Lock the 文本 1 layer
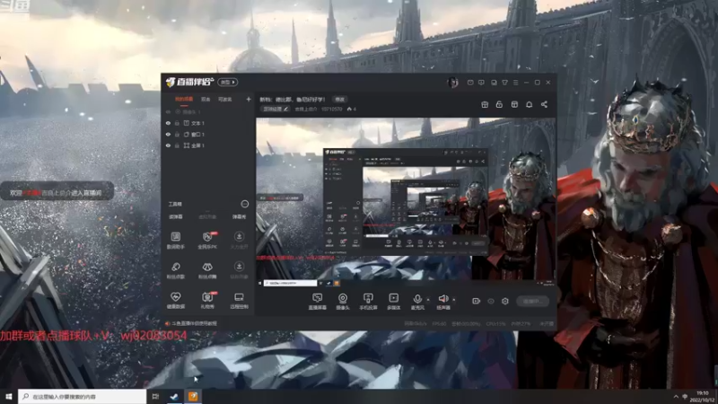This screenshot has width=718, height=404. (x=177, y=123)
